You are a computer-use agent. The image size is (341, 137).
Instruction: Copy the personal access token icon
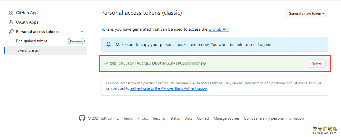(204, 63)
